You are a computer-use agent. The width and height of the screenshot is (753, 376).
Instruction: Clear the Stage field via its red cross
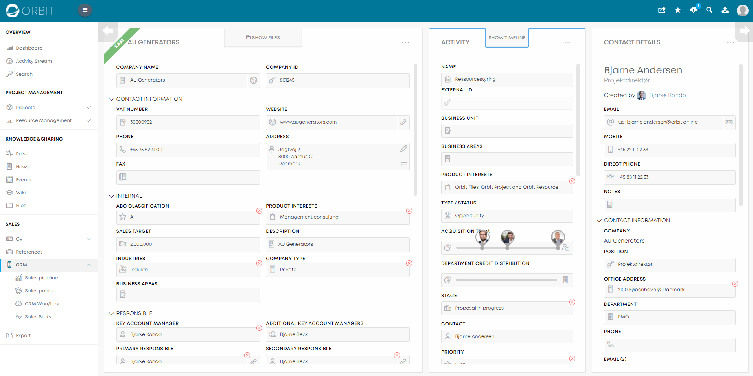click(573, 302)
